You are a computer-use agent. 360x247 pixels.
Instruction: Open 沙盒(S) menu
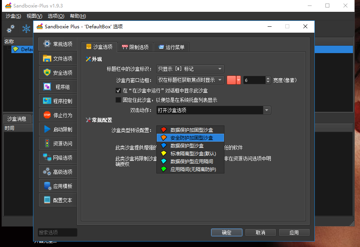click(13, 16)
